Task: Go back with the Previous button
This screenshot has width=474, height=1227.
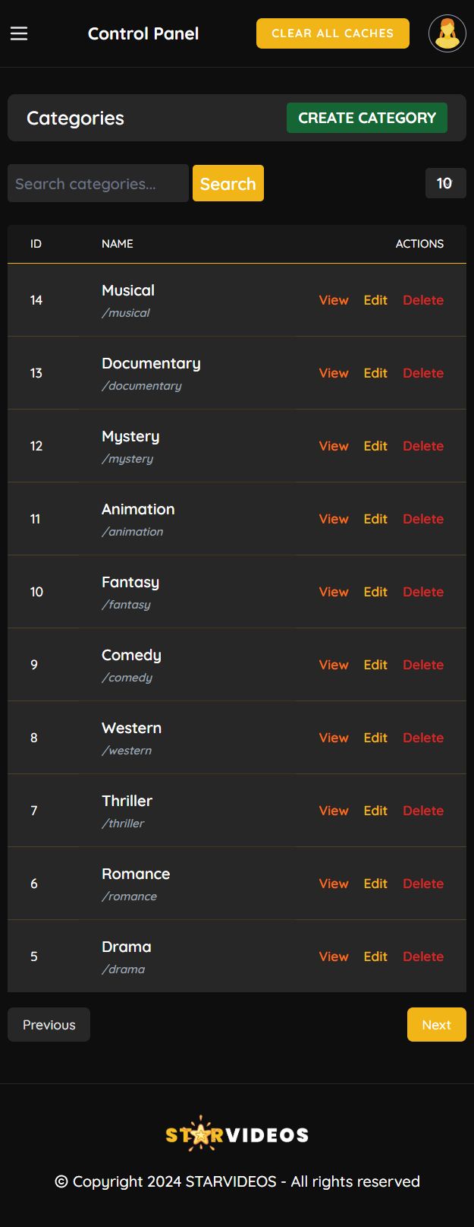Action: pyautogui.click(x=49, y=1025)
